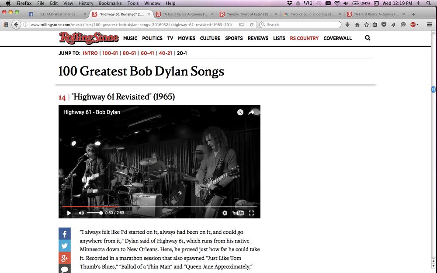Viewport: 437px width, 273px height.
Task: Open the Wi-Fi status menu
Action: click(x=337, y=3)
